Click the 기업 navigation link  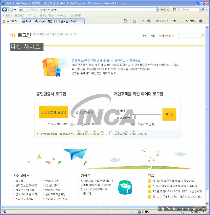[153, 36]
